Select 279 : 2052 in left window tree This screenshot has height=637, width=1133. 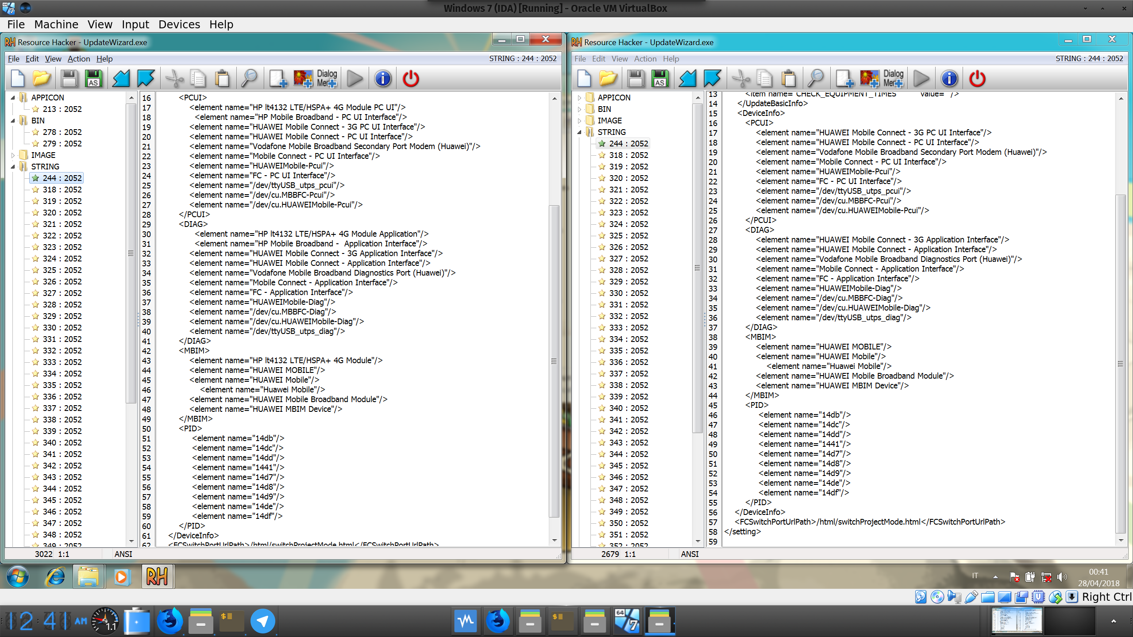pyautogui.click(x=62, y=143)
